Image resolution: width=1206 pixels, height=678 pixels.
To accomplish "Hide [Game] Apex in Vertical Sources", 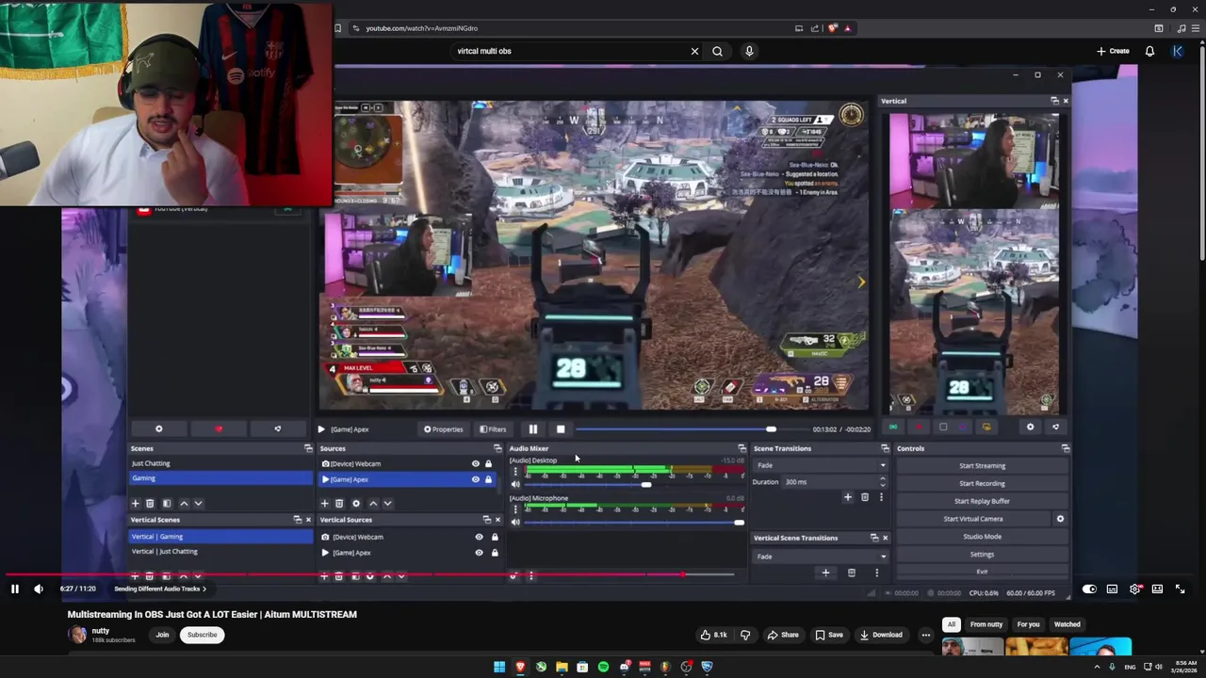I will pos(479,553).
